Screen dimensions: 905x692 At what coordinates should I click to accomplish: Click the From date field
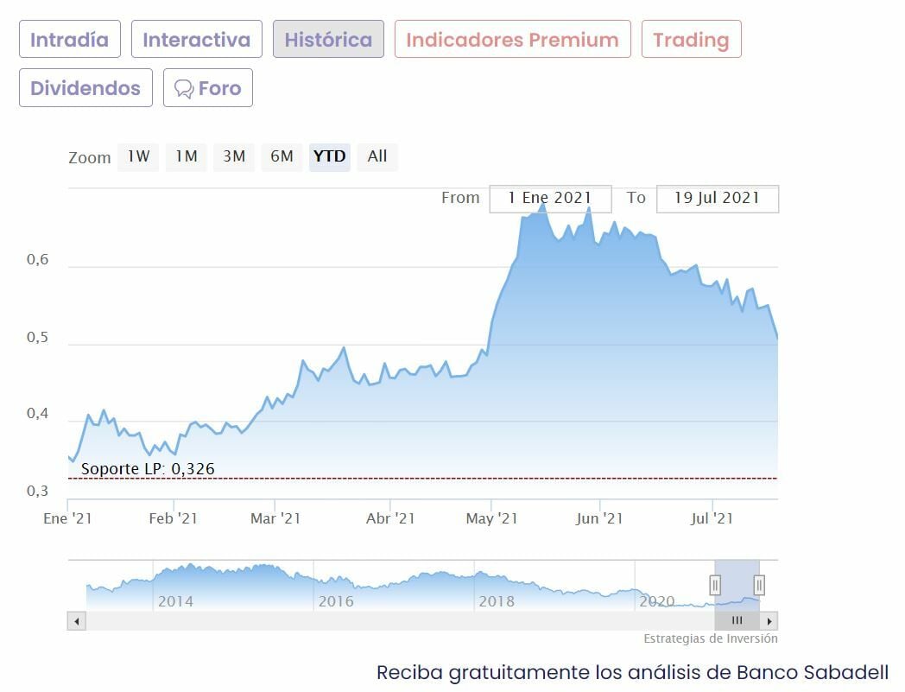click(550, 198)
